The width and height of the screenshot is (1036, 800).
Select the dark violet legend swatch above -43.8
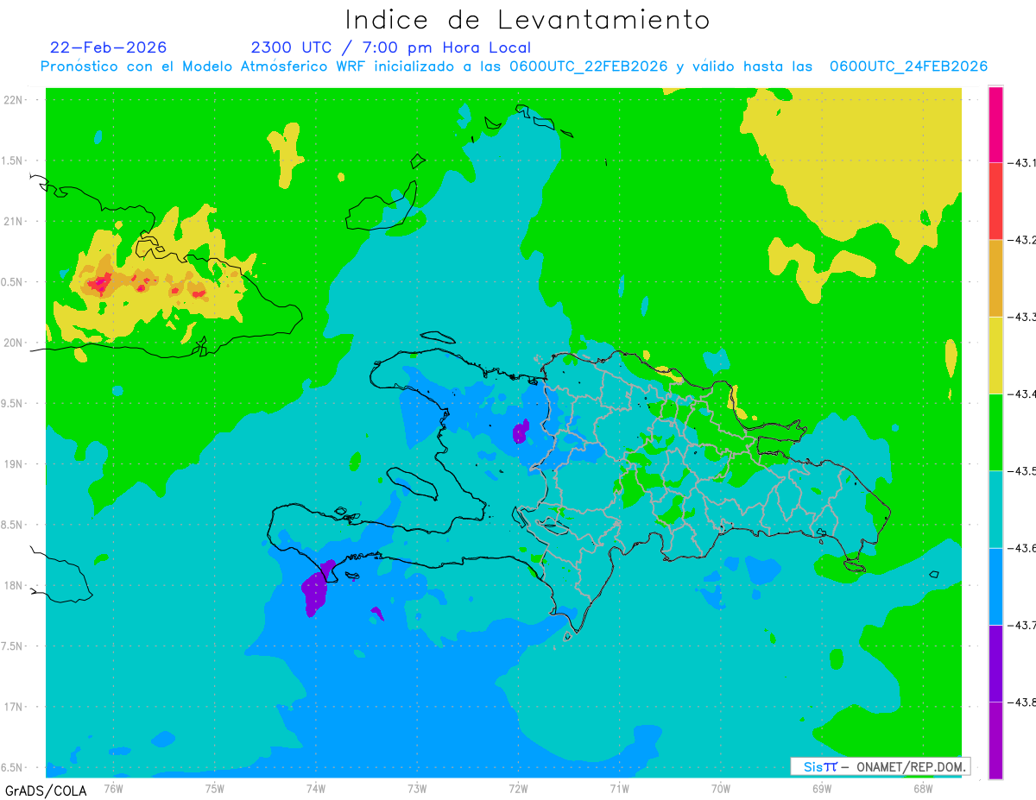[995, 663]
